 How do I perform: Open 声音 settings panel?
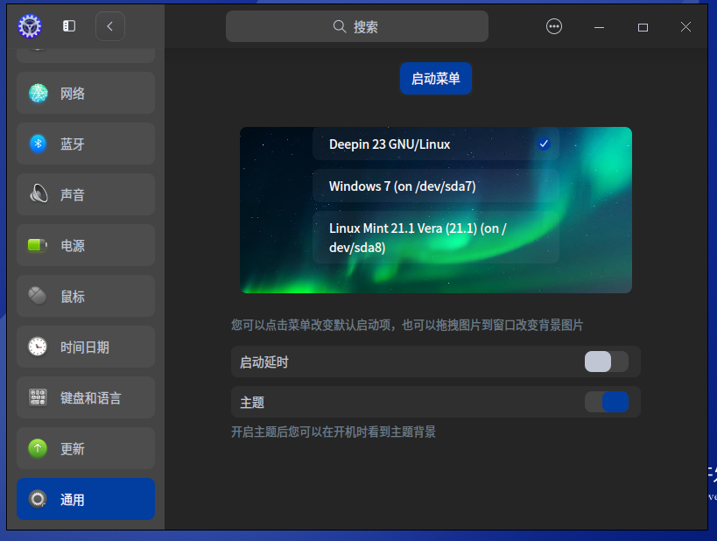point(85,194)
